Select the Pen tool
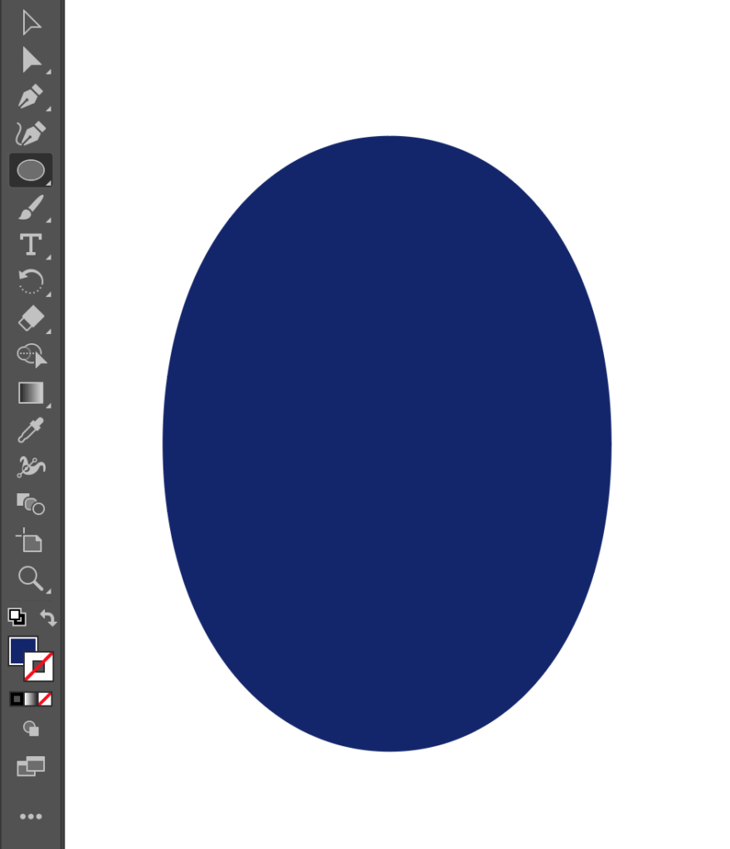 click(x=31, y=96)
